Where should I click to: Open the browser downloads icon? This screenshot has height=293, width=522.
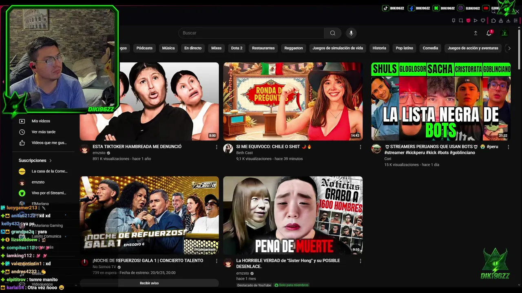pyautogui.click(x=508, y=20)
